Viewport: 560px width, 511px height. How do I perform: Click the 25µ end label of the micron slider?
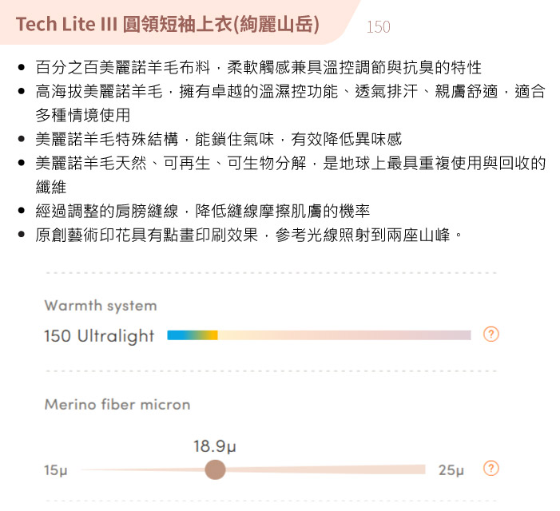[451, 470]
